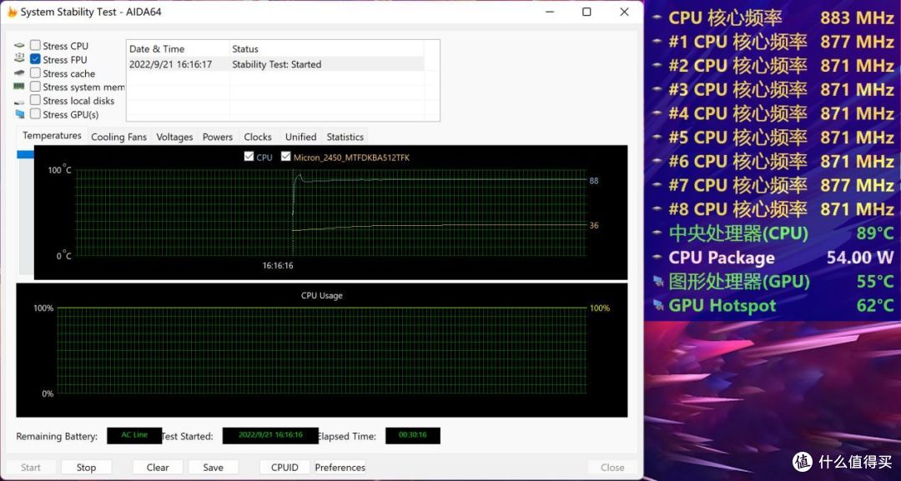This screenshot has width=901, height=481.
Task: Click the 123 icon beside Stress FPU
Action: [19, 58]
